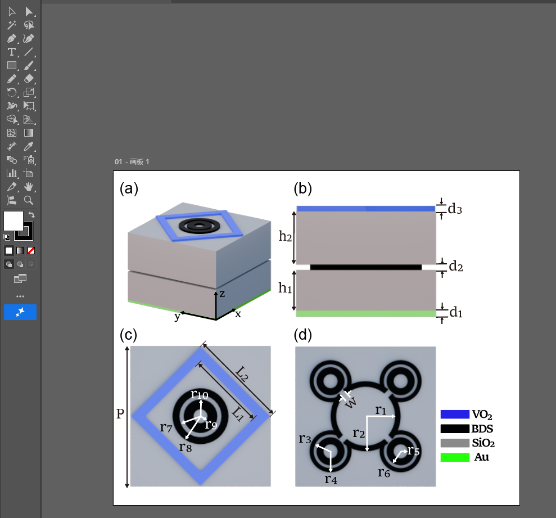Screen dimensions: 556x518
Task: Select the Direct Selection tool
Action: [x=29, y=12]
